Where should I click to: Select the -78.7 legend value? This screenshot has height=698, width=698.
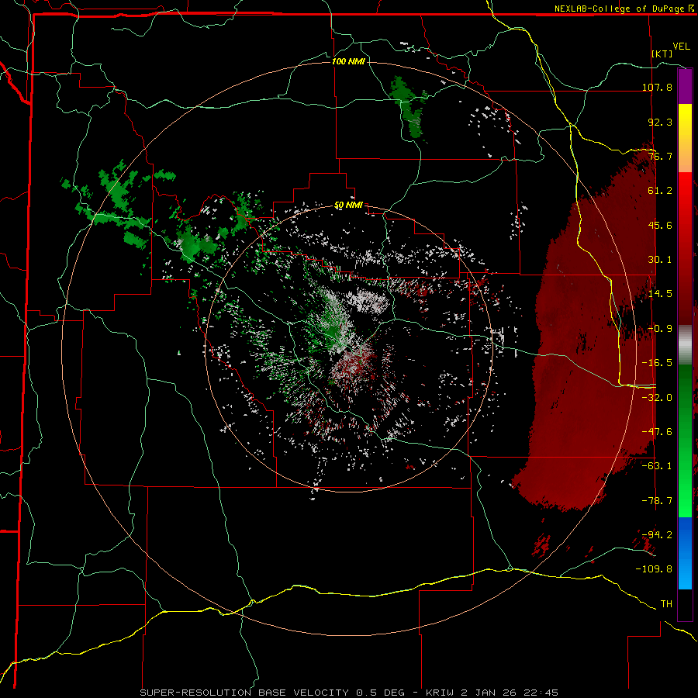pyautogui.click(x=657, y=501)
